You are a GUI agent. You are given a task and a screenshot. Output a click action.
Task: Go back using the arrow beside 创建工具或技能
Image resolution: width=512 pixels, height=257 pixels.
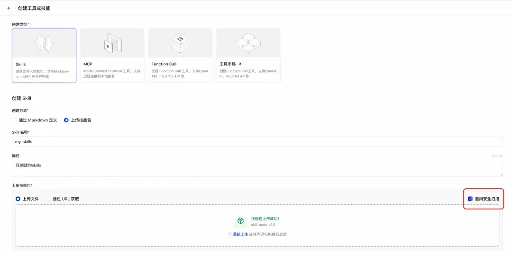(x=9, y=8)
